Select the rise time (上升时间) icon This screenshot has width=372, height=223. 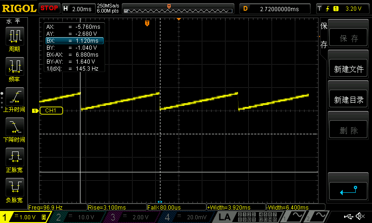[x=15, y=97]
